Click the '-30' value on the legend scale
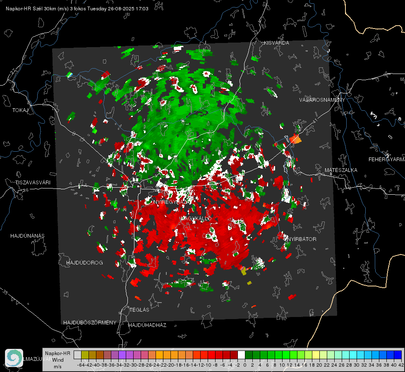 pyautogui.click(x=133, y=365)
